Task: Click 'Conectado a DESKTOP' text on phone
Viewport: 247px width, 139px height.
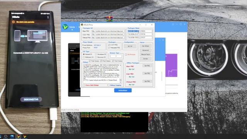Action: pos(30,53)
